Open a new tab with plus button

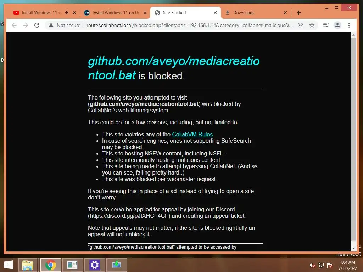(x=299, y=13)
